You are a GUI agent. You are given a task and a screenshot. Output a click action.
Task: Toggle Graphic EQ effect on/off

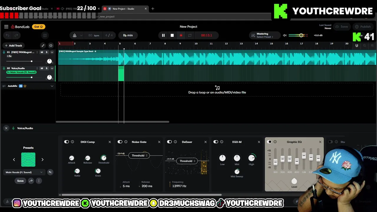coord(269,142)
